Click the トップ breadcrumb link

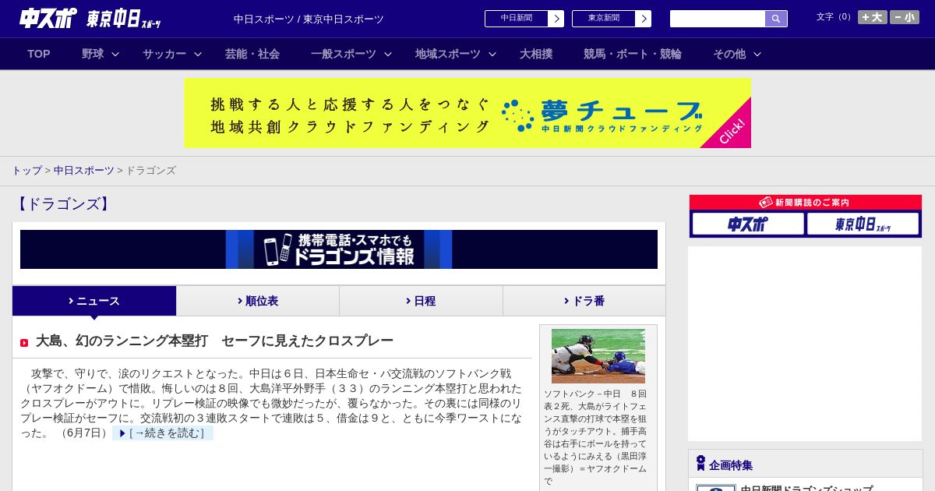click(x=27, y=170)
